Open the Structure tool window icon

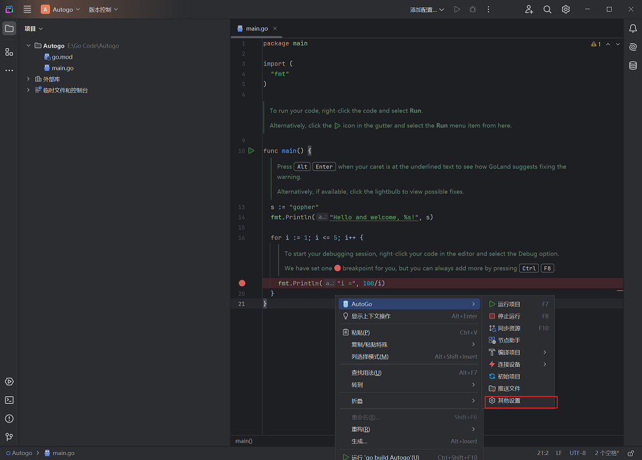(9, 52)
